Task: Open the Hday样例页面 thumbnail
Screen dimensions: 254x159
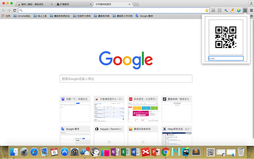Action: point(177,136)
